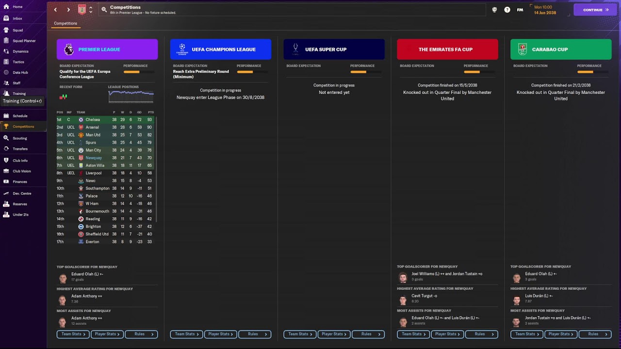Open the Tactics sidebar icon
The width and height of the screenshot is (621, 349).
6,62
